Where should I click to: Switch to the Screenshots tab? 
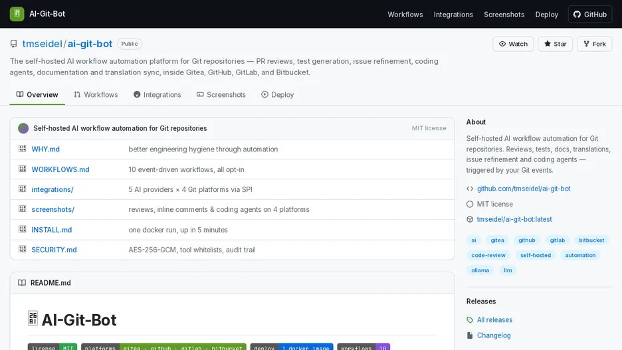click(x=221, y=95)
